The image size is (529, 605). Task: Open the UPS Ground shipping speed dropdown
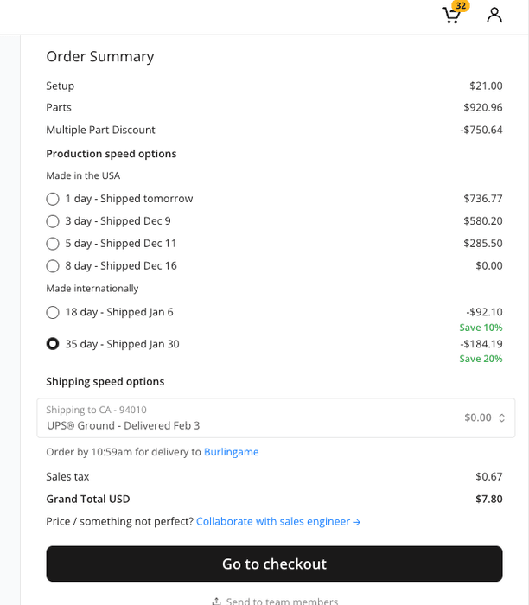click(268, 418)
